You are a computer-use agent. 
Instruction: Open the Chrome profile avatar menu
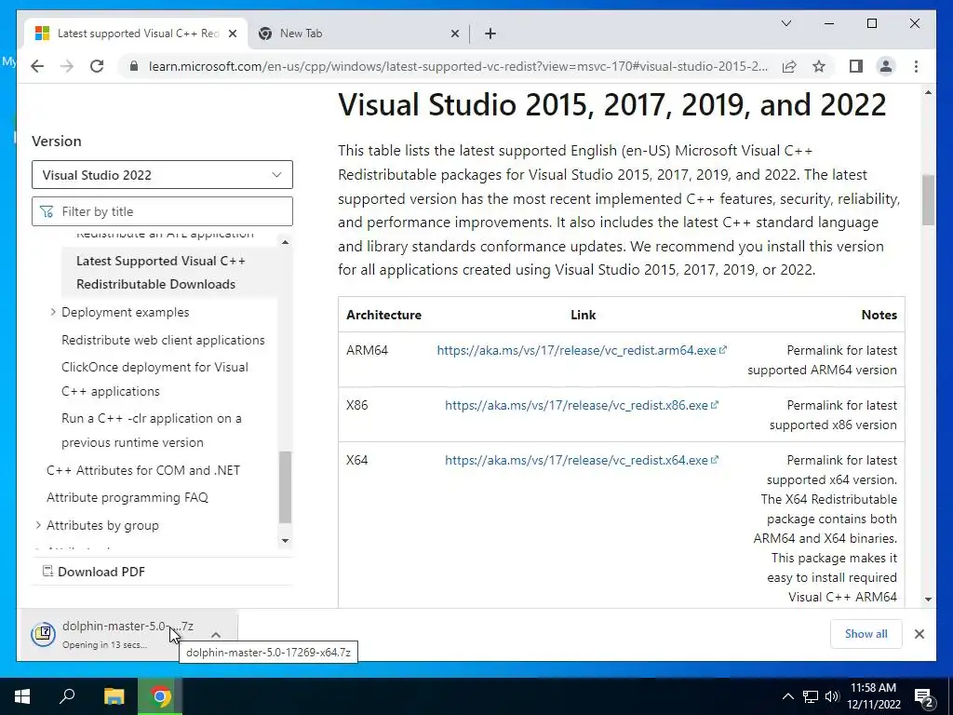coord(886,66)
